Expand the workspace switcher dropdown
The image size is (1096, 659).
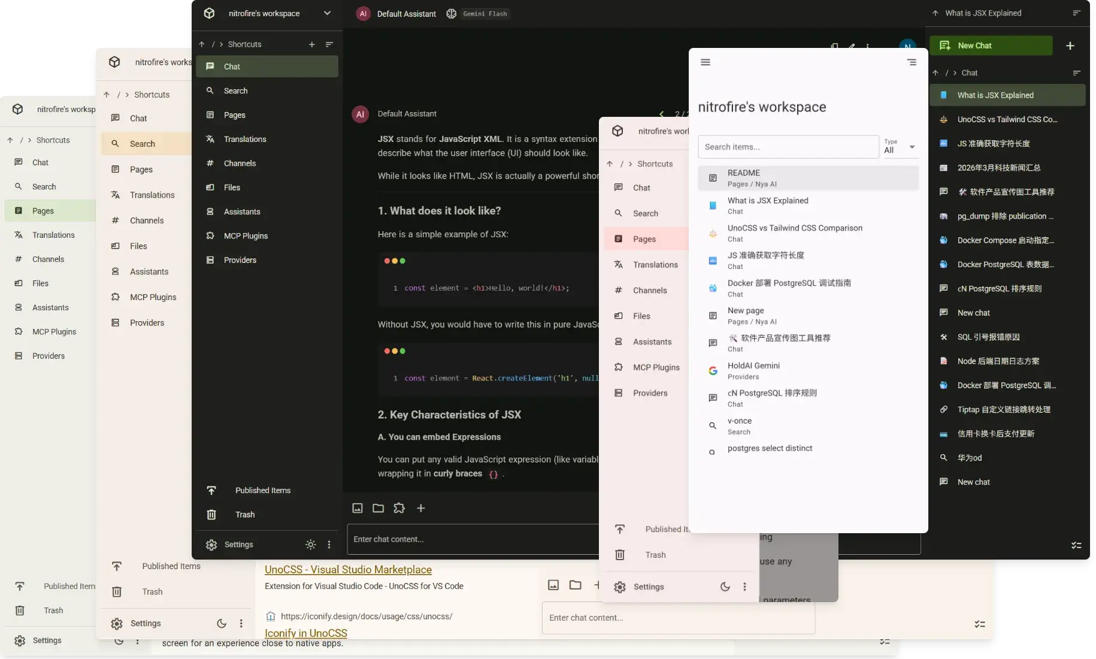pos(327,13)
